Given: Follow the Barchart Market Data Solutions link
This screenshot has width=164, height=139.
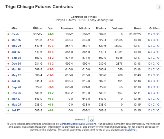Looking at the screenshot, I should coord(78,124).
